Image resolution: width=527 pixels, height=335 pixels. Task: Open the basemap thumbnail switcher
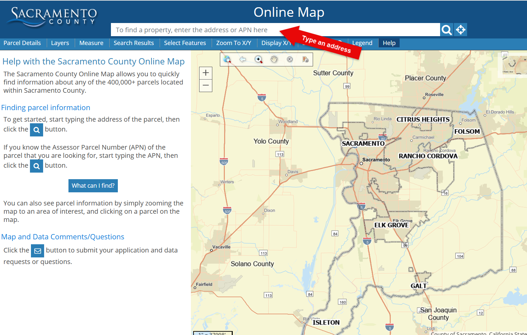coord(514,64)
